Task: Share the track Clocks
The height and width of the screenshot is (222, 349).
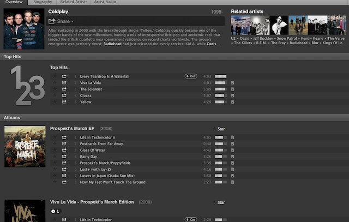Action: [64, 95]
